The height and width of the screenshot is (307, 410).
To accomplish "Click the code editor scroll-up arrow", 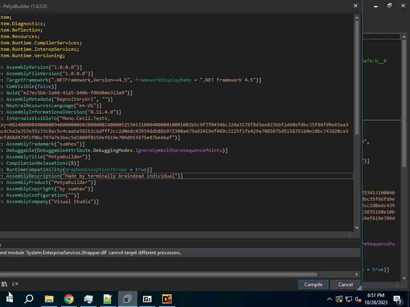I will (x=357, y=18).
